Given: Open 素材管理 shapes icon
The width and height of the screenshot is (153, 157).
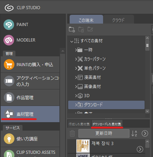Looking at the screenshot, I should pos(9,114).
